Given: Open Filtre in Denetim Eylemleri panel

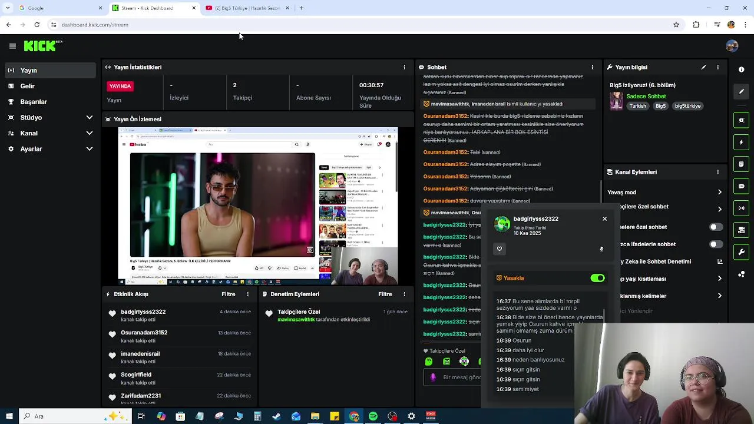Looking at the screenshot, I should (385, 294).
